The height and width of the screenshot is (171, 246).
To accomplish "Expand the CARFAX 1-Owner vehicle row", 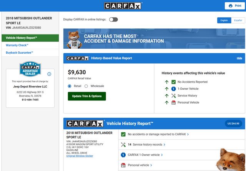I will [x=145, y=155].
